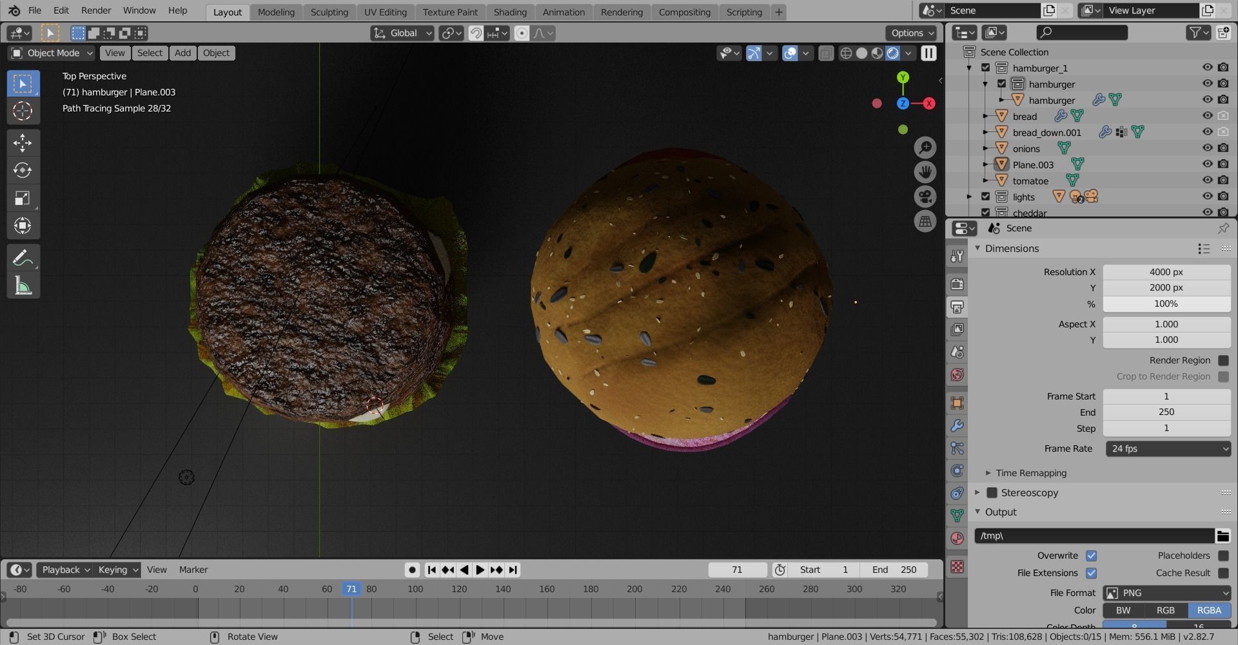Switch to the Scripting workspace tab
This screenshot has width=1238, height=645.
click(744, 12)
